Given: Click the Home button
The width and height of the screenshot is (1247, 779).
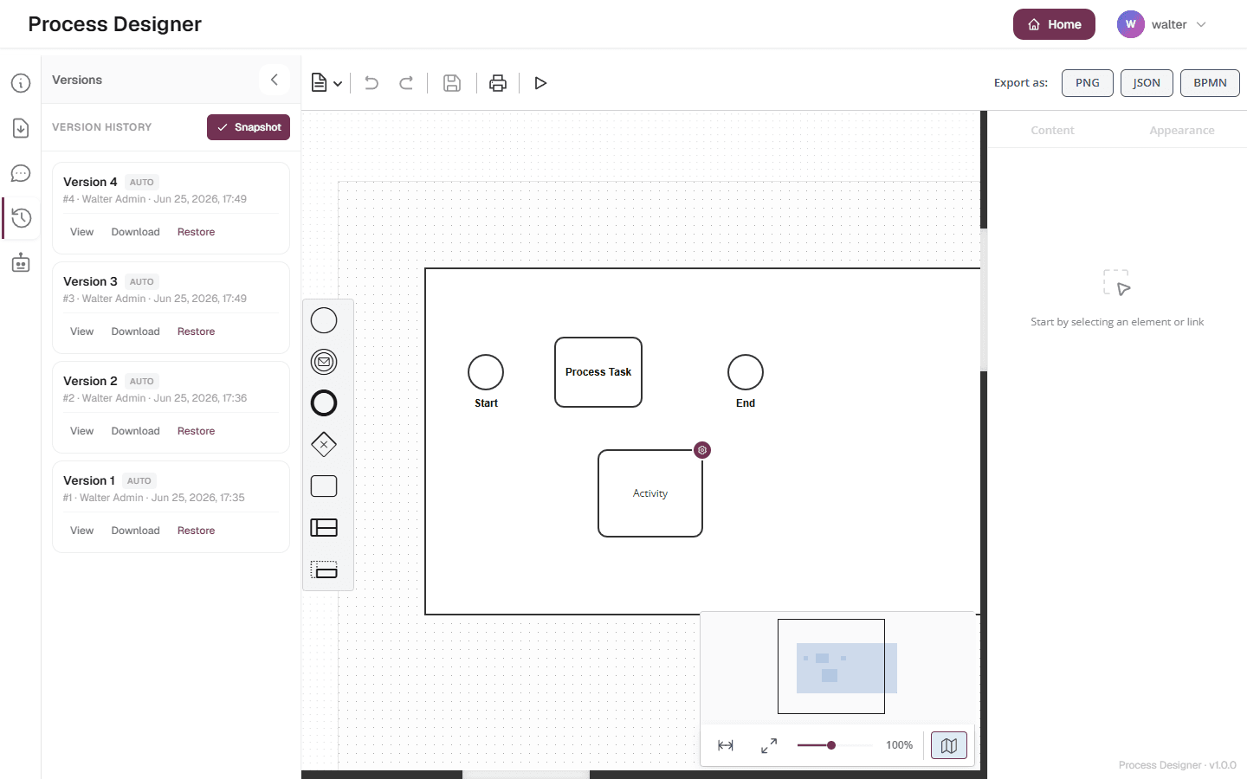Looking at the screenshot, I should click(1054, 24).
